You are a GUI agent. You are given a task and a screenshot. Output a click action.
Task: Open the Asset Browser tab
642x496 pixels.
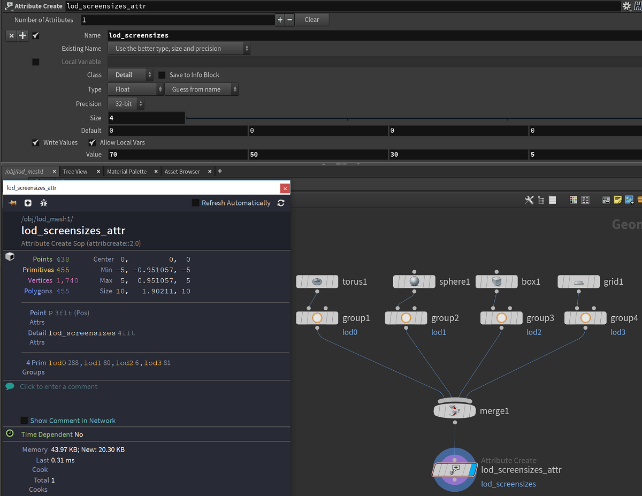coord(182,172)
